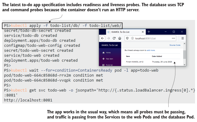Open a new browser tab
Viewport: 197px width, 122px height.
[x=149, y=32]
